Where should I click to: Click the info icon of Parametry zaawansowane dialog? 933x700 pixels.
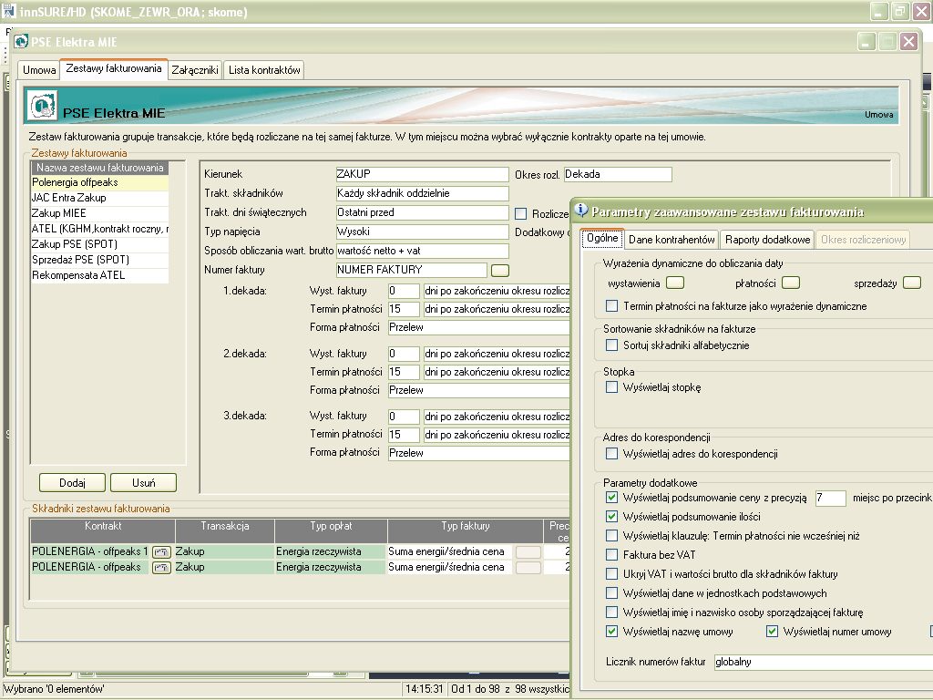pyautogui.click(x=580, y=211)
